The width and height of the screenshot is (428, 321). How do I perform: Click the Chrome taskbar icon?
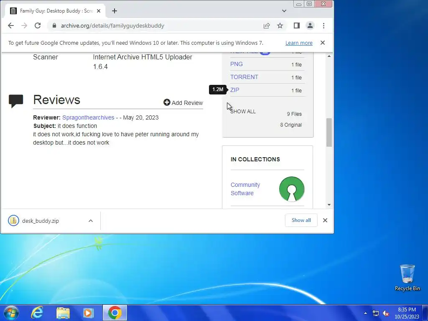click(x=115, y=313)
